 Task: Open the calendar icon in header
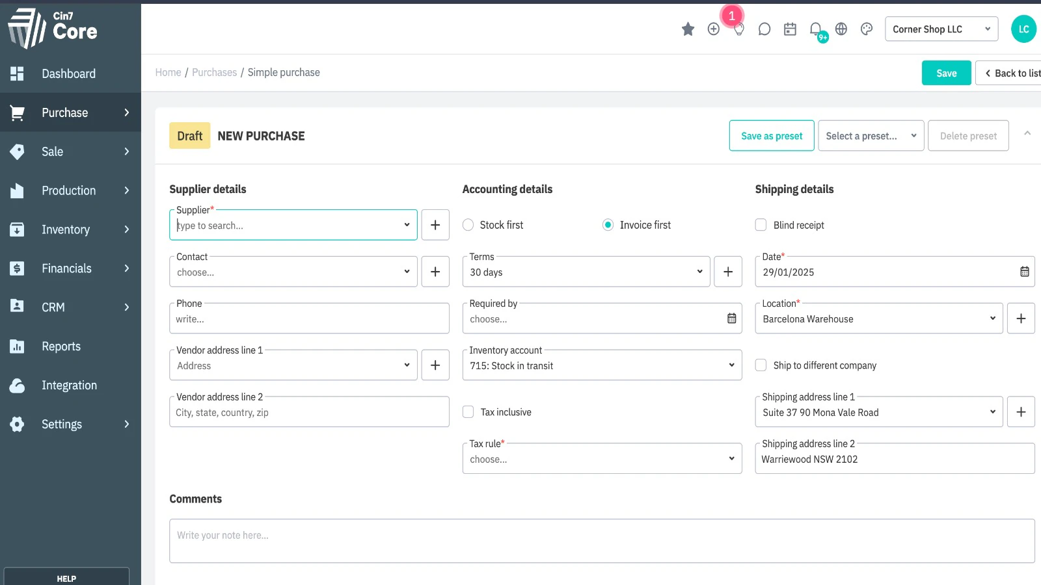click(x=790, y=29)
